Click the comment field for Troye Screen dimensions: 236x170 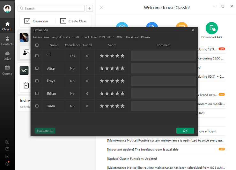pyautogui.click(x=163, y=81)
